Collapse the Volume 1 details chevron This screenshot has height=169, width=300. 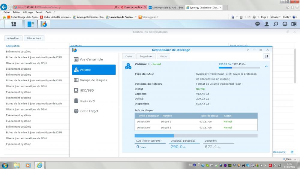pyautogui.click(x=266, y=66)
